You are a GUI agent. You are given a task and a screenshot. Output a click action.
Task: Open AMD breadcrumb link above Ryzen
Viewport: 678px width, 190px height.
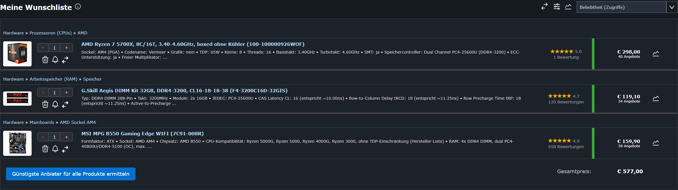(x=82, y=33)
